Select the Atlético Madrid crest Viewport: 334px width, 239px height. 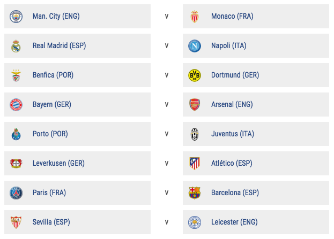pos(195,164)
